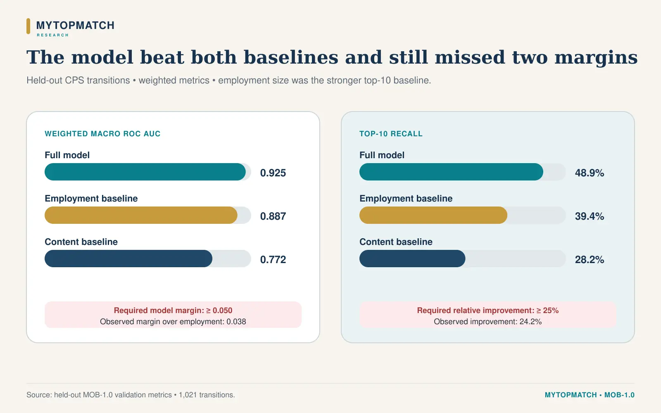The image size is (661, 413).
Task: Click the Required relative improvement callout
Action: click(488, 315)
